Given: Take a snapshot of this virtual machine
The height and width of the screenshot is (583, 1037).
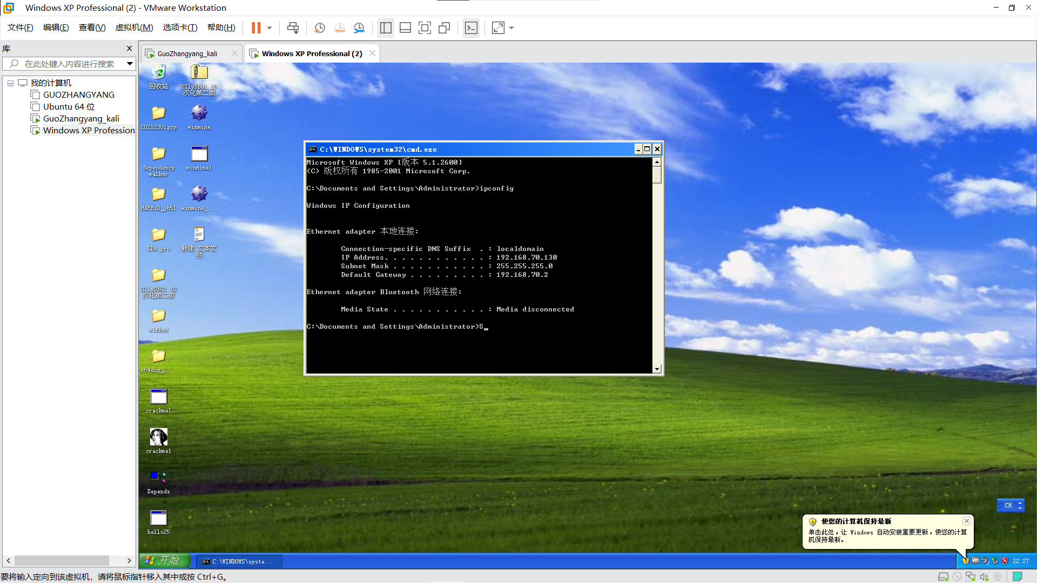Looking at the screenshot, I should 319,28.
